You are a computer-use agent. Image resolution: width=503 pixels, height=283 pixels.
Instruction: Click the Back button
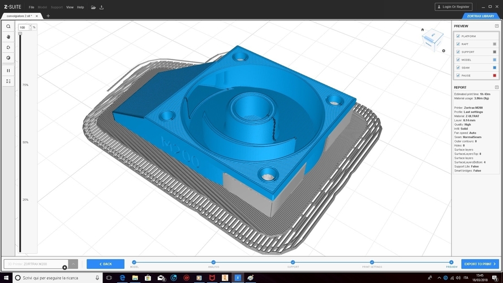106,264
